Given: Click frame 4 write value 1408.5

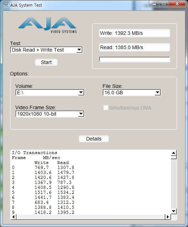Looking at the screenshot, I should (43, 188).
